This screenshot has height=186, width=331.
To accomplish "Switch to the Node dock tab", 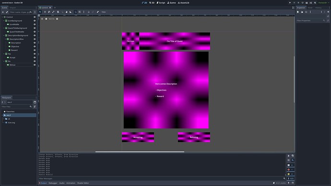I will point(310,8).
